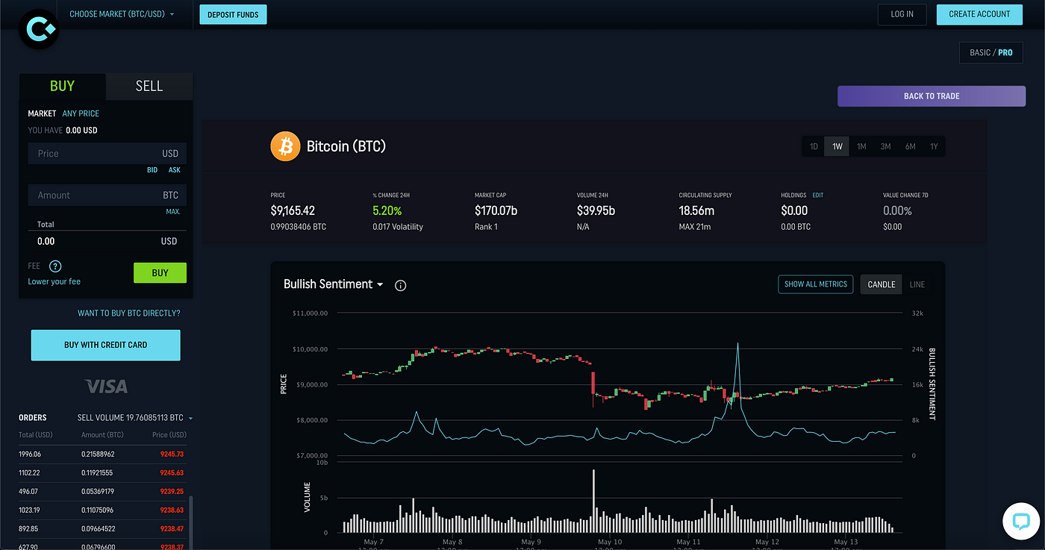Screen dimensions: 1045x550
Task: Select the 3M time range
Action: tap(885, 146)
